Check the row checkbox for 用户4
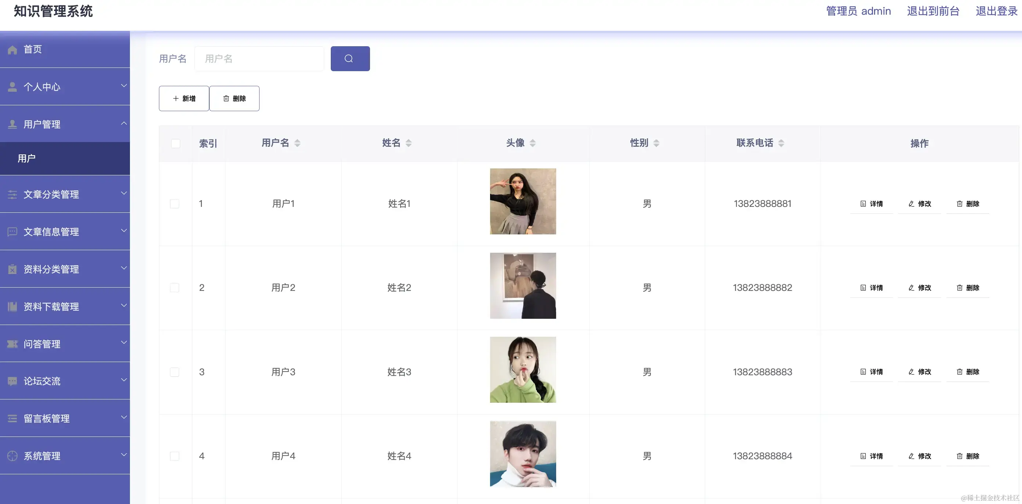 click(x=175, y=456)
